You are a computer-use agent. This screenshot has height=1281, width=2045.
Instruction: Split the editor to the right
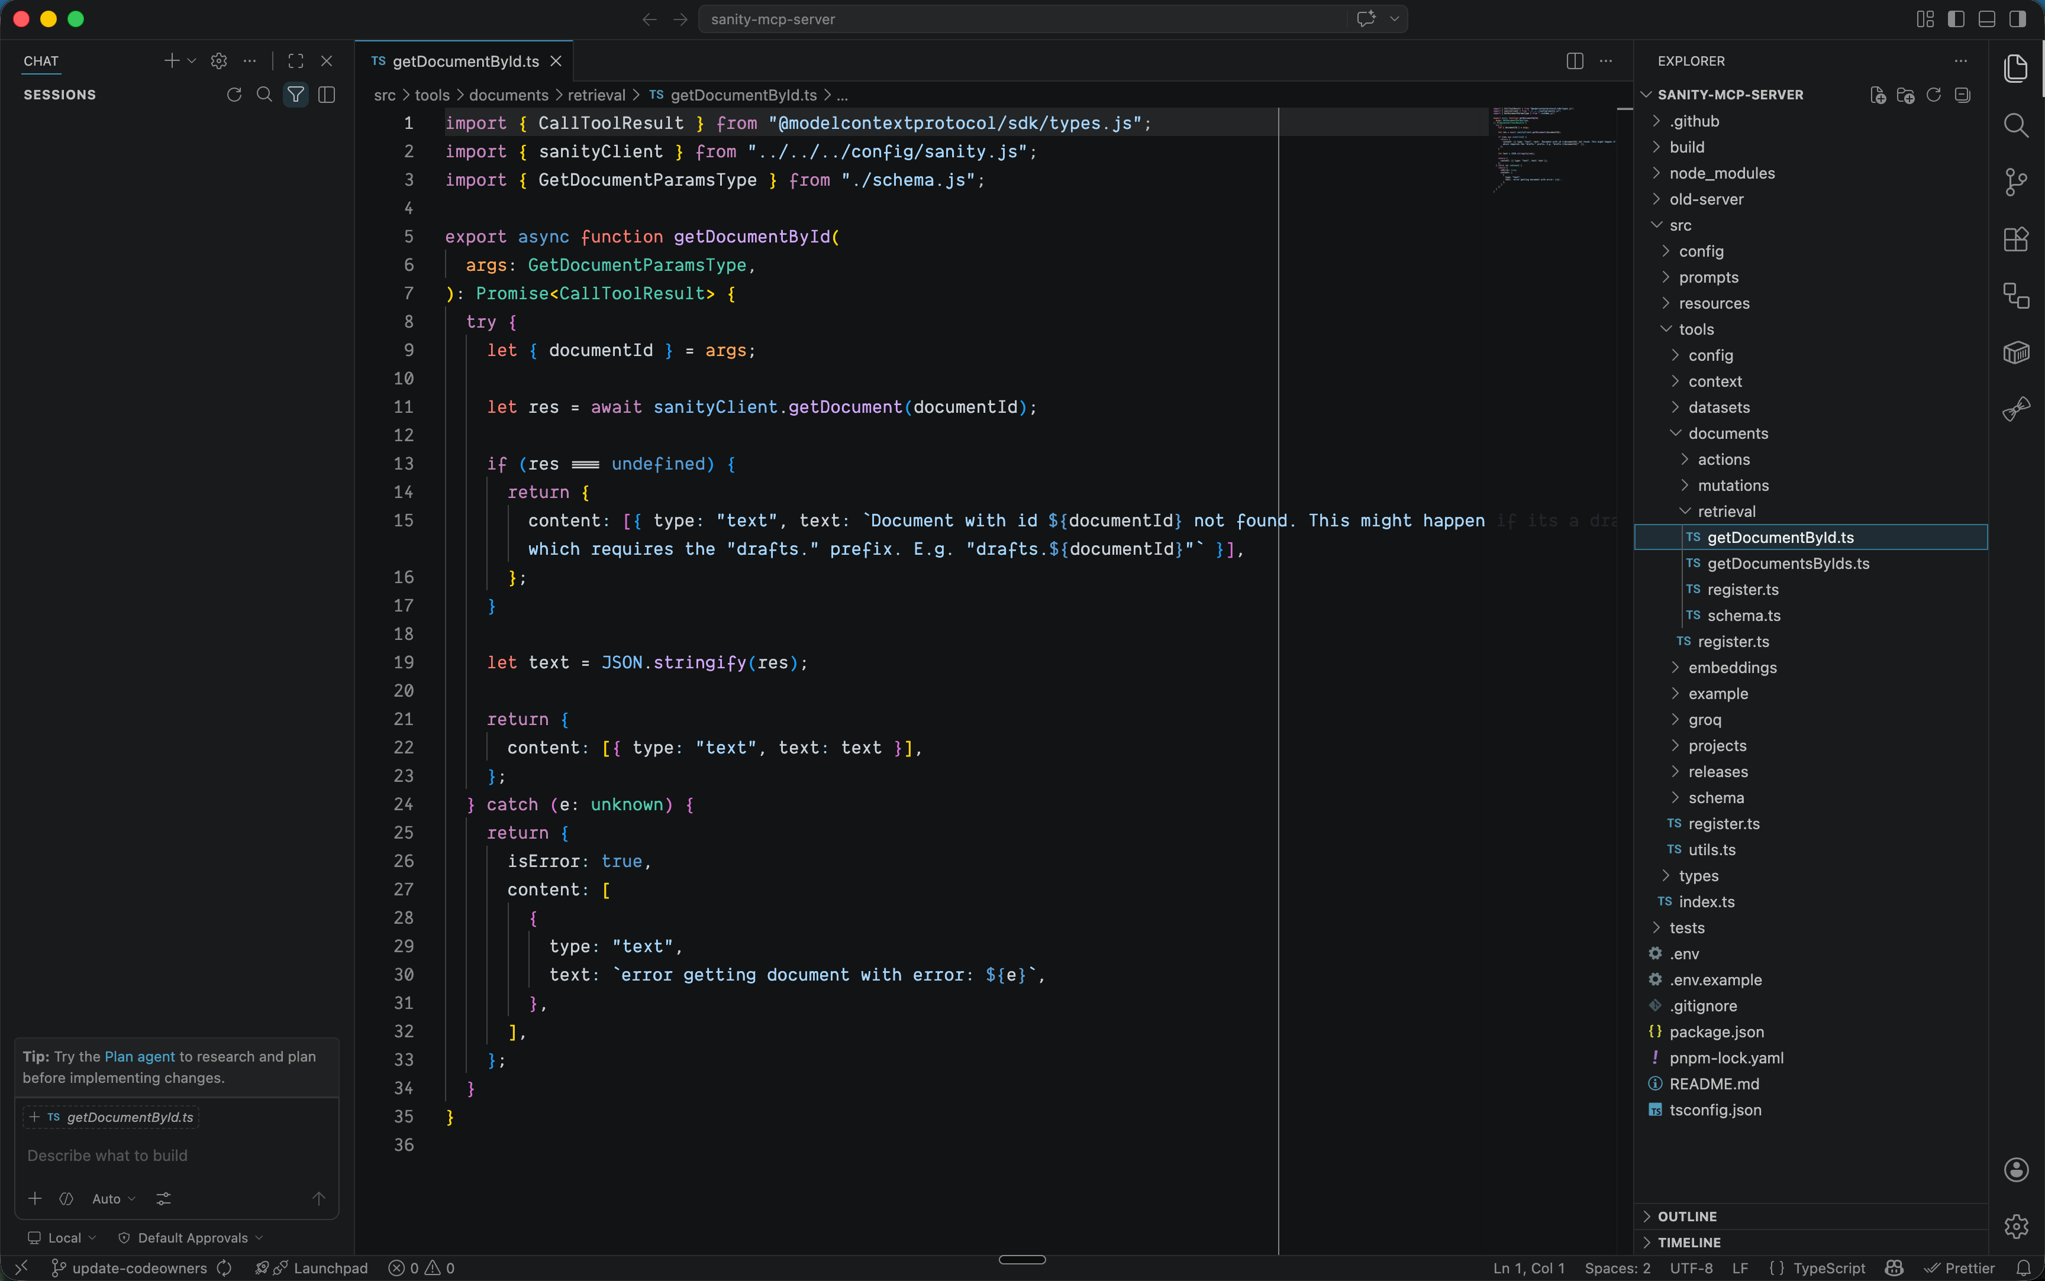[x=1575, y=61]
